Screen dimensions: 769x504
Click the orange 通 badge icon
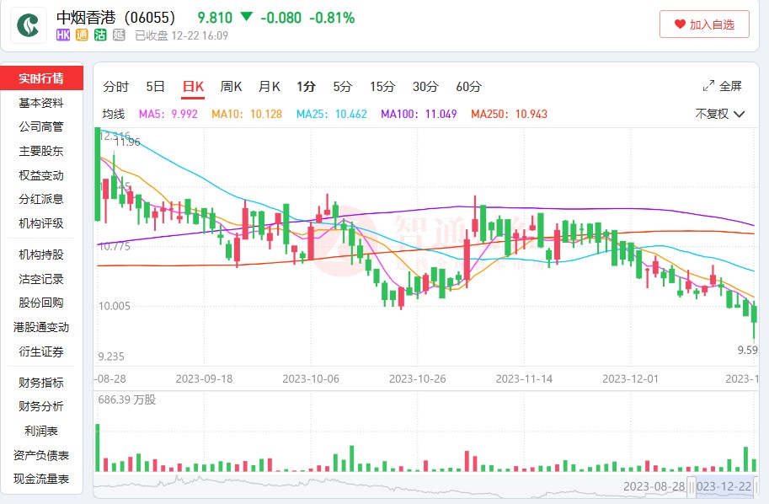(82, 35)
